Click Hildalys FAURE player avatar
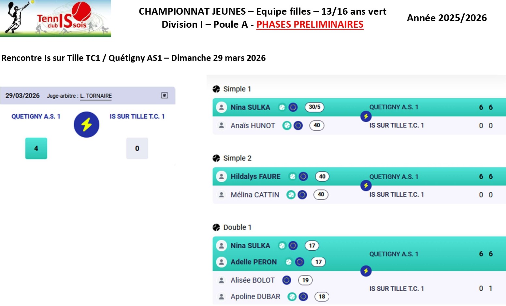 coord(222,176)
